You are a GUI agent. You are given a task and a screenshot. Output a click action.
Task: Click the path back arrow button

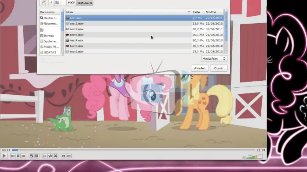tap(51, 3)
